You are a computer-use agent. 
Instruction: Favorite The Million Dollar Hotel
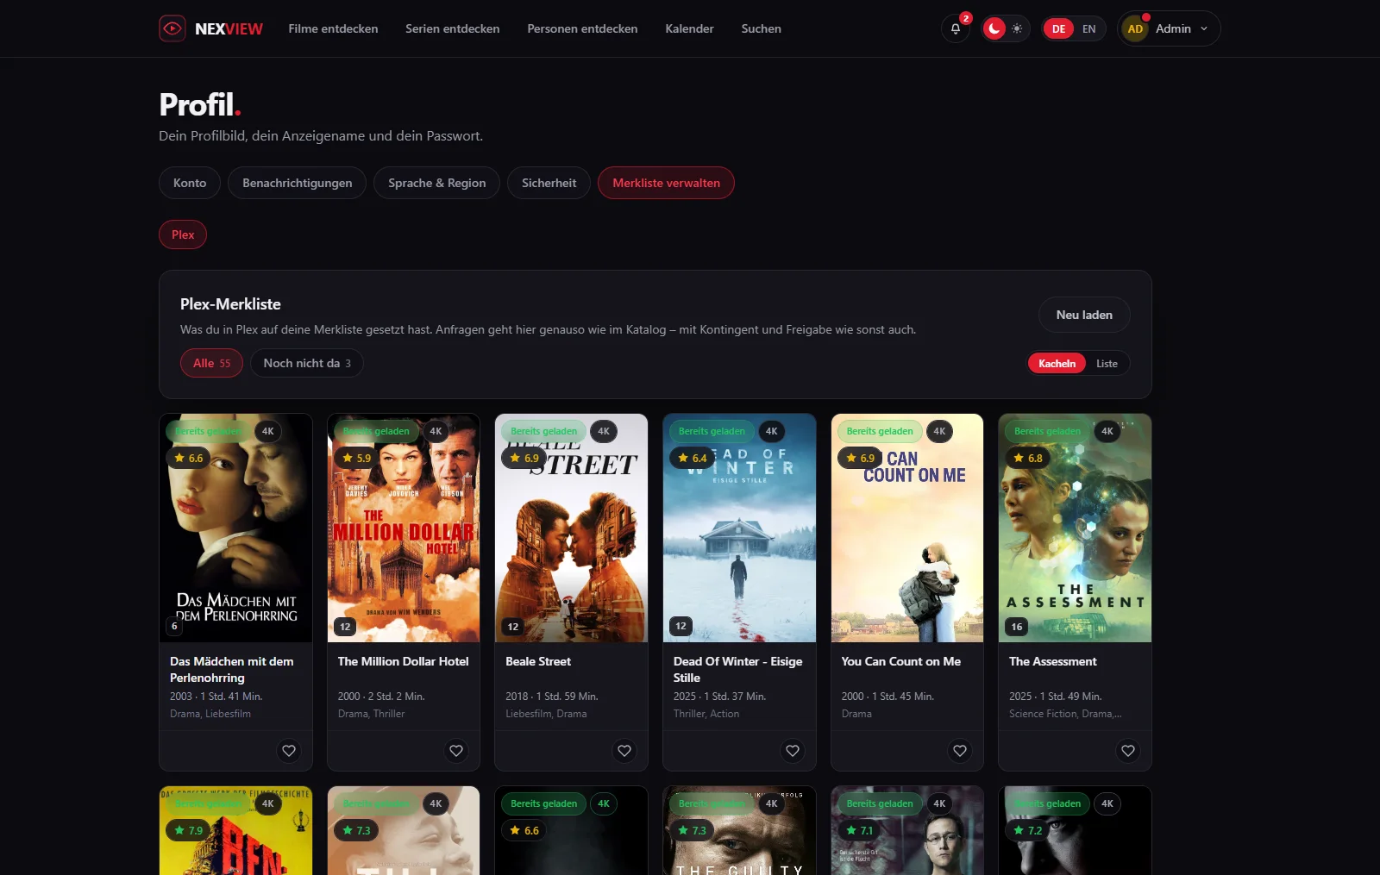(456, 751)
